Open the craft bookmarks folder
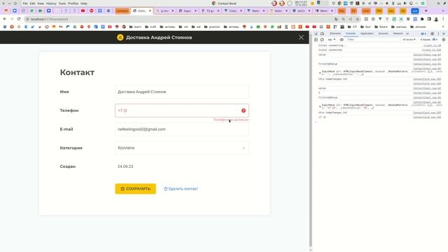Image resolution: width=448 pixels, height=252 pixels. click(x=150, y=27)
